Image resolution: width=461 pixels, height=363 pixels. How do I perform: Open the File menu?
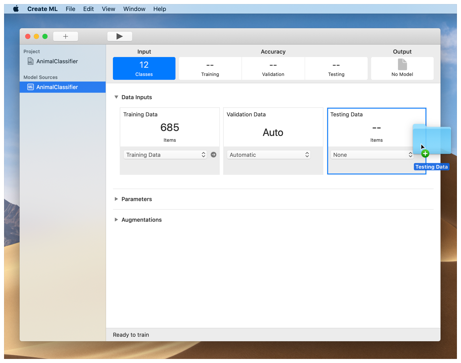pyautogui.click(x=71, y=9)
